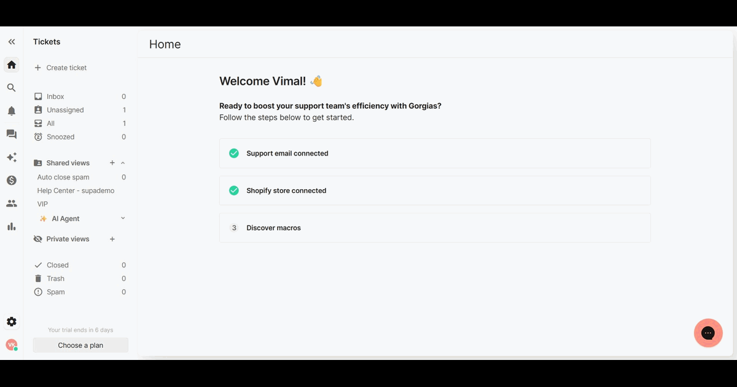This screenshot has width=737, height=387.
Task: Open the dollar sign Convert icon
Action: pos(11,181)
